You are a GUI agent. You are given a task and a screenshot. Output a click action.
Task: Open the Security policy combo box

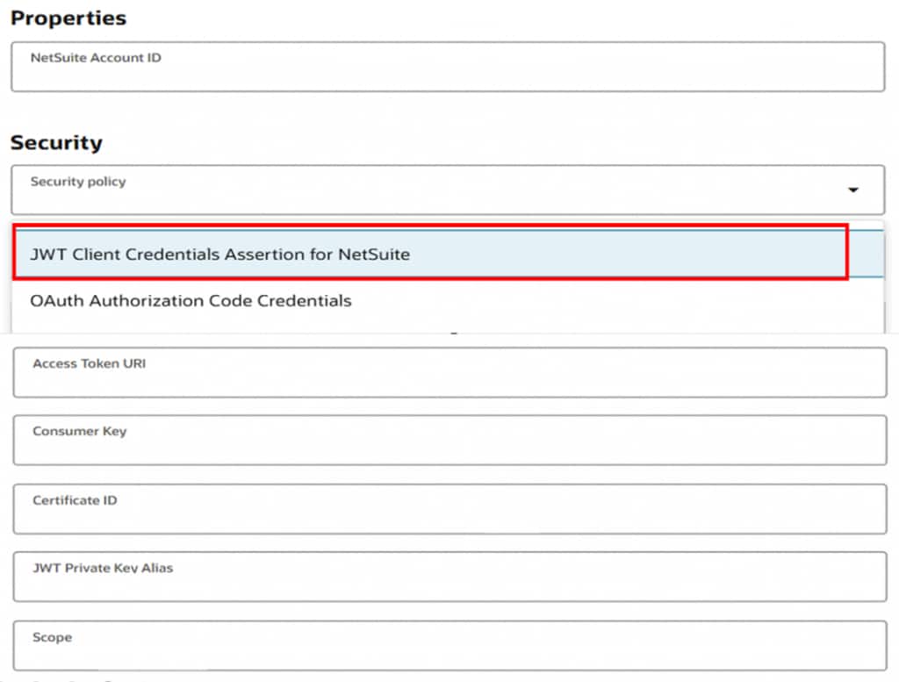[x=439, y=190]
